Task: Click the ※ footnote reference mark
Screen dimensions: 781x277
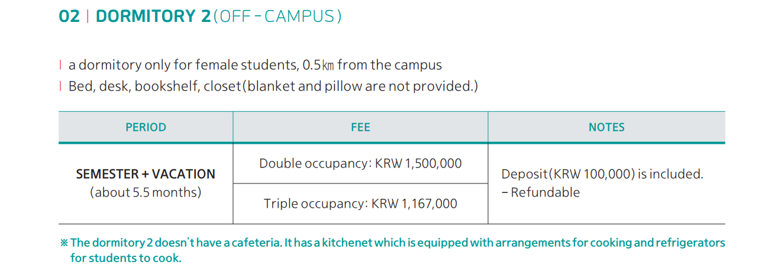Action: 64,243
